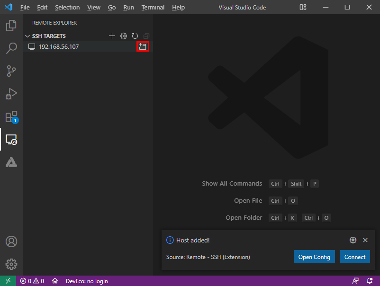Add a new SSH target

point(112,36)
